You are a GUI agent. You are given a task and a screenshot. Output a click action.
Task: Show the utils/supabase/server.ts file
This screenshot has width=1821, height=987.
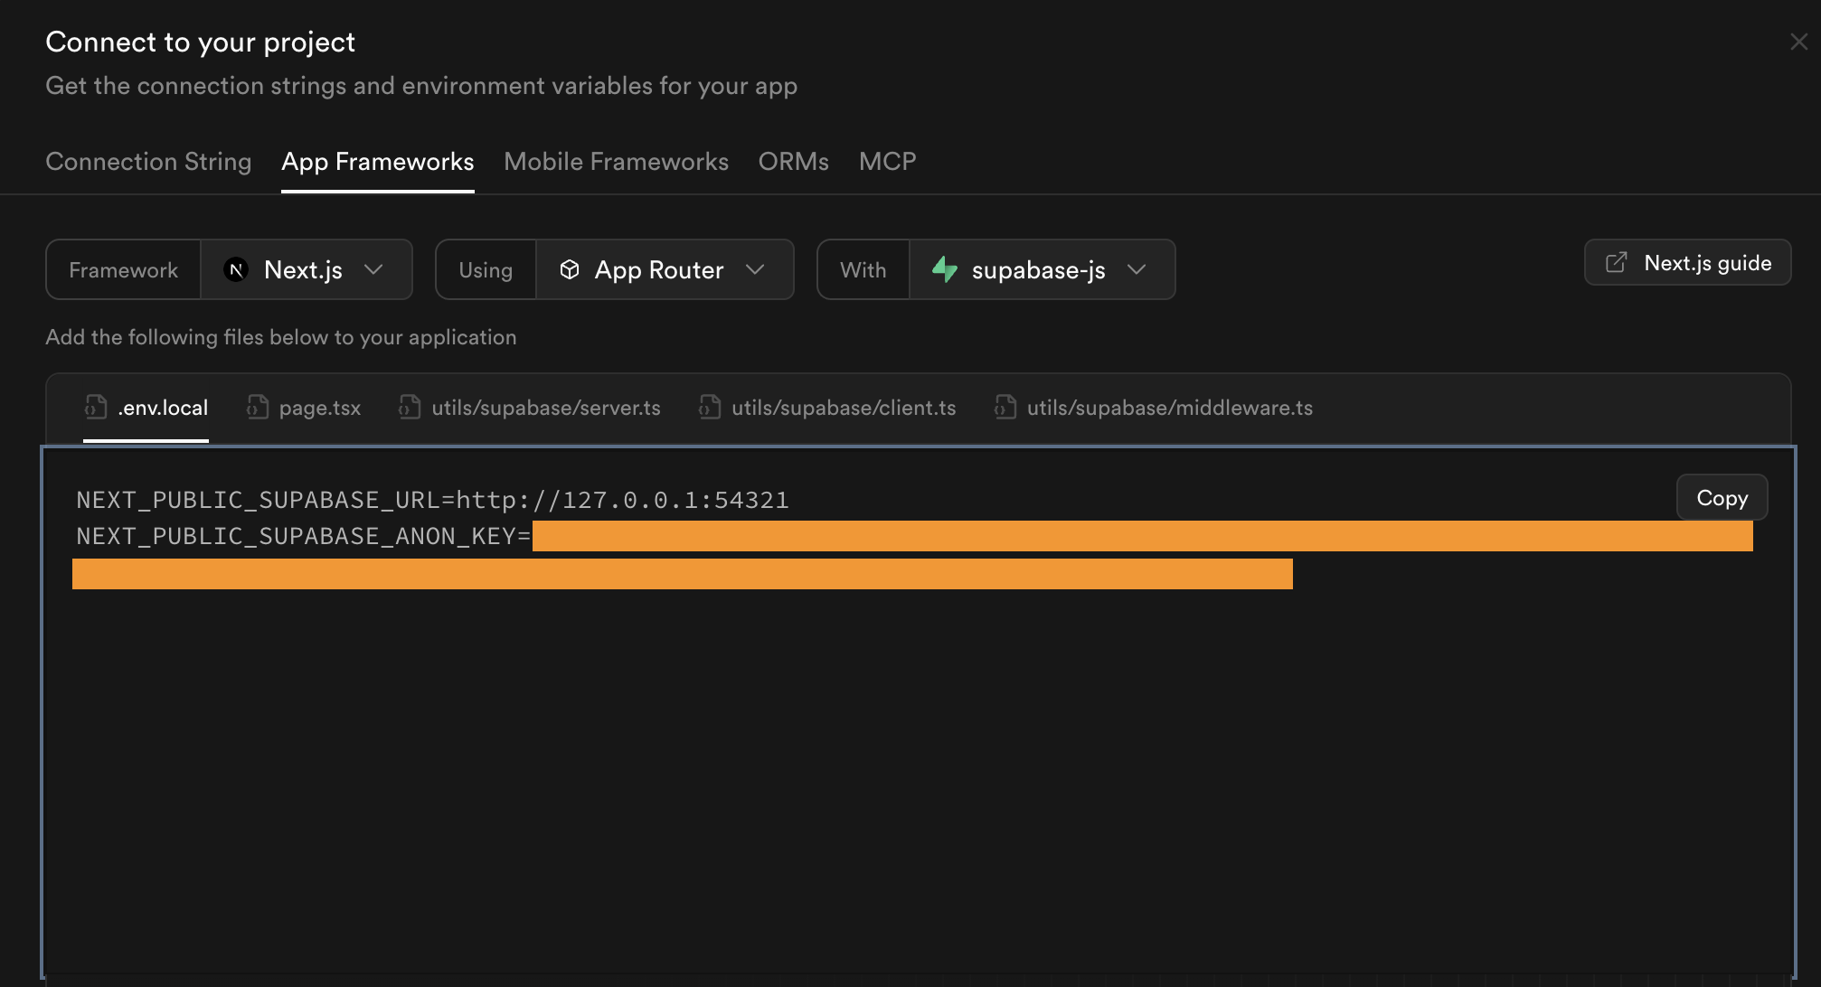(x=545, y=408)
